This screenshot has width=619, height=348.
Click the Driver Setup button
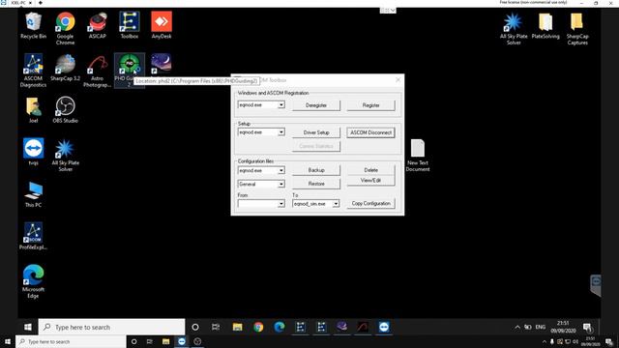point(316,132)
